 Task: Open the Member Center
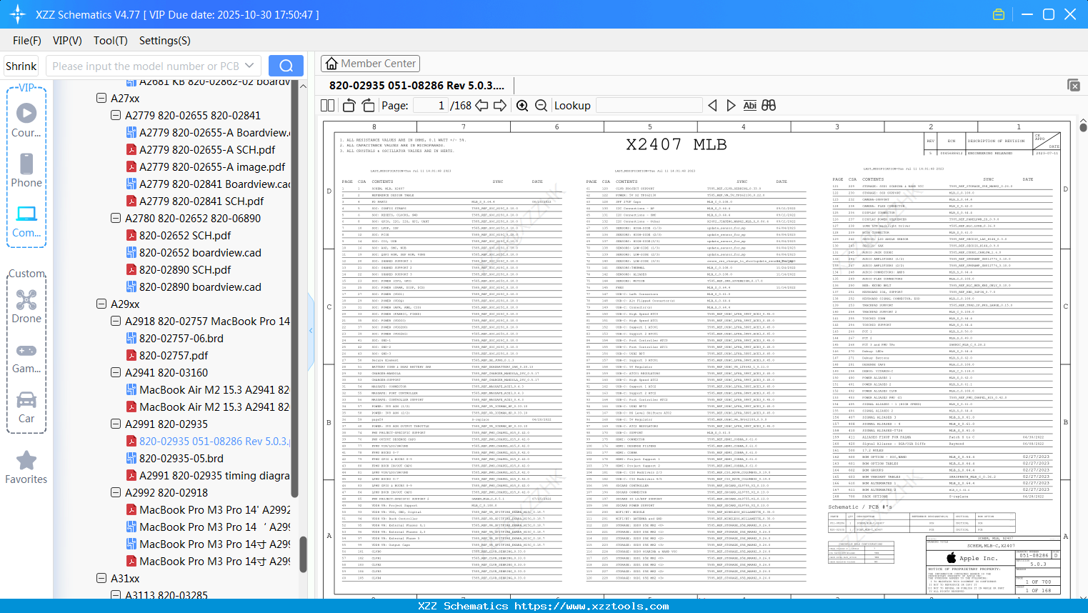click(x=370, y=64)
